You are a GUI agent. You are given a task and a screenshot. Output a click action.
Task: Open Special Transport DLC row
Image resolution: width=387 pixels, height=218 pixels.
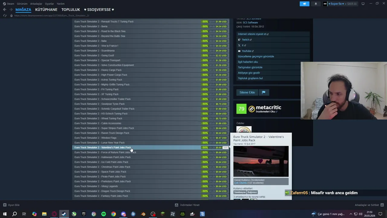point(151,60)
